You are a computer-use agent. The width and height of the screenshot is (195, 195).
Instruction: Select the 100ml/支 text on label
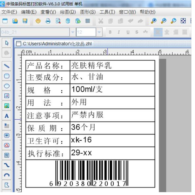(x=87, y=89)
